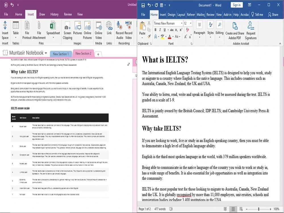
Task: Click Clear All Formatting icon in Word
Action: pyautogui.click(x=187, y=30)
